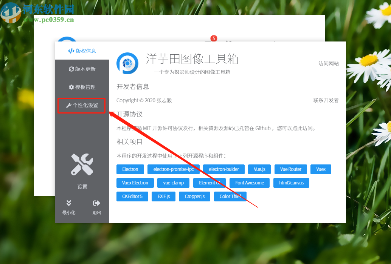Click the refresh icon for 版本更新
The image size is (391, 264).
click(x=71, y=69)
